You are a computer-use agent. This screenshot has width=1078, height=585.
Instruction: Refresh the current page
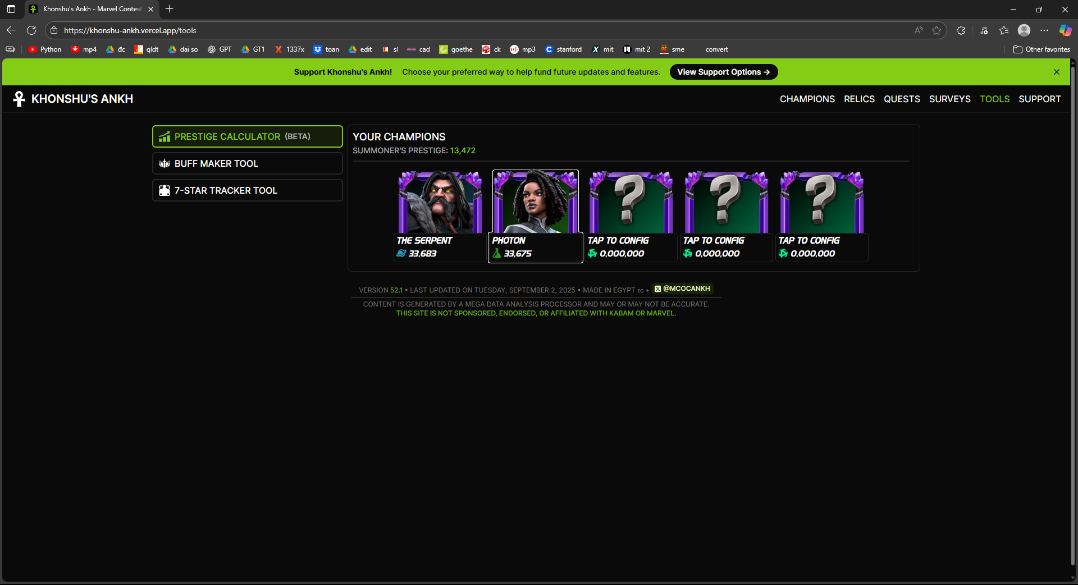pos(31,30)
